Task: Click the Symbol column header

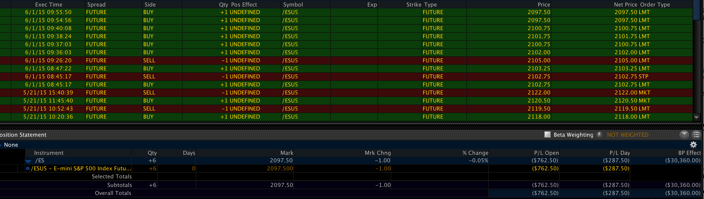Action: tap(293, 4)
